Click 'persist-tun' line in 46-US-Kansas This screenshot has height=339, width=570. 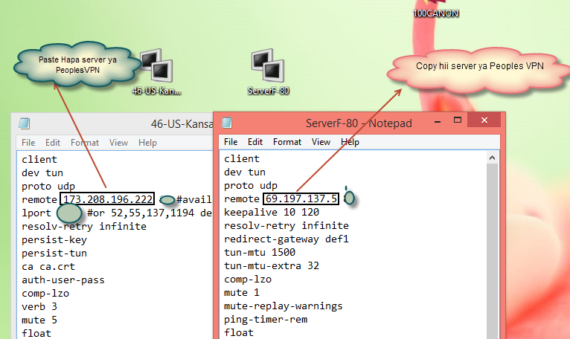(54, 254)
